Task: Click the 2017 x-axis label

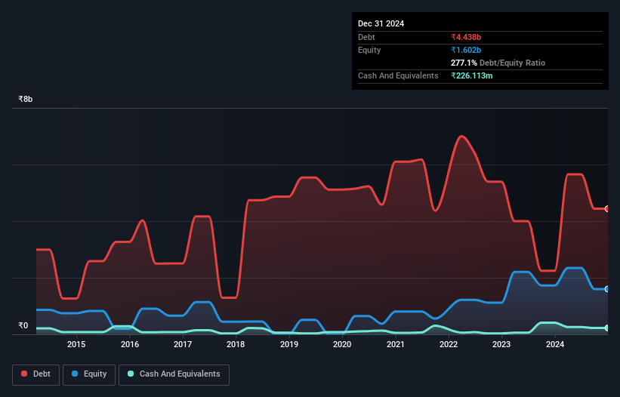Action: point(183,344)
